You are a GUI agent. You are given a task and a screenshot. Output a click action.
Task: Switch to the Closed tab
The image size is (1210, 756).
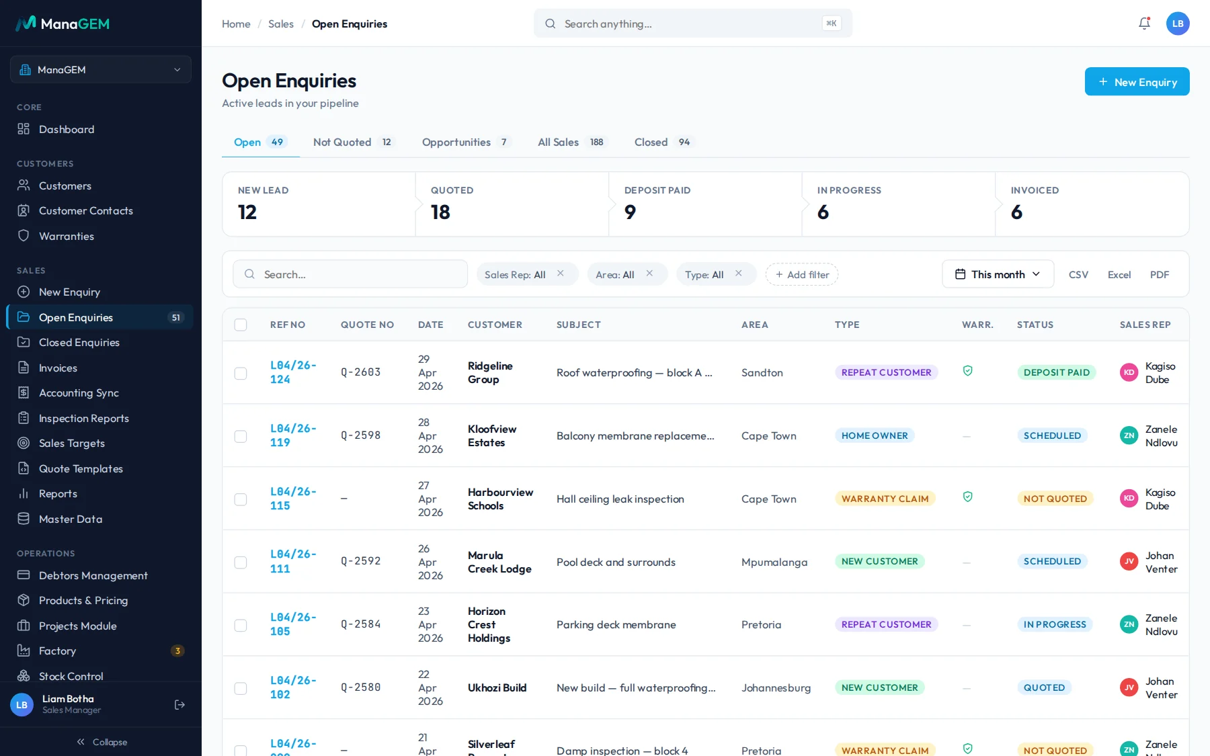(x=663, y=142)
